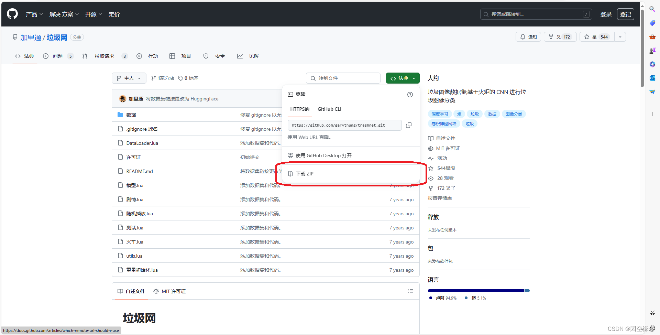Viewport: 660px width, 335px height.
Task: Open the 28 观看 watchers link
Action: [x=441, y=178]
